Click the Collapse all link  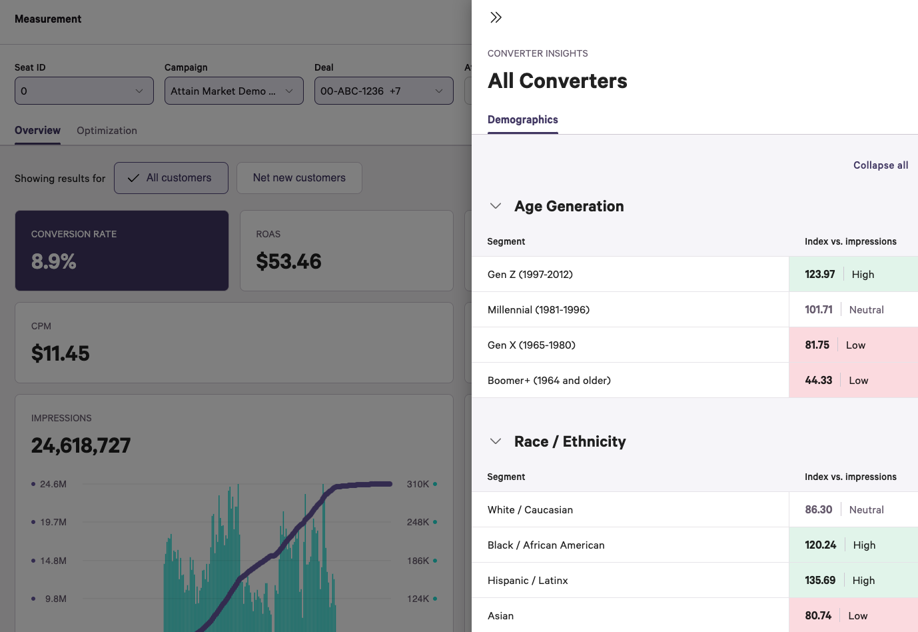click(881, 165)
